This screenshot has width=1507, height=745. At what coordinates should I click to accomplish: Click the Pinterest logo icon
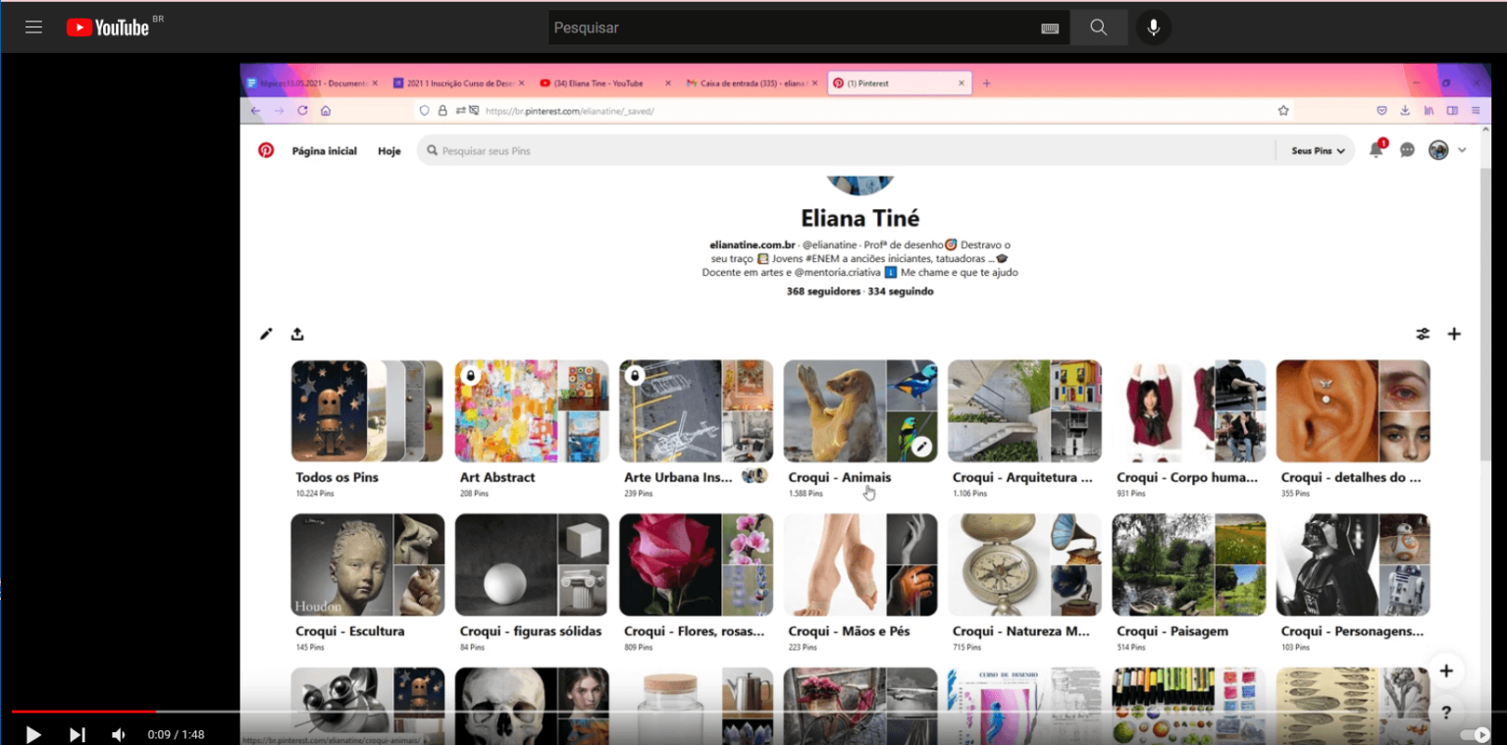pos(266,150)
